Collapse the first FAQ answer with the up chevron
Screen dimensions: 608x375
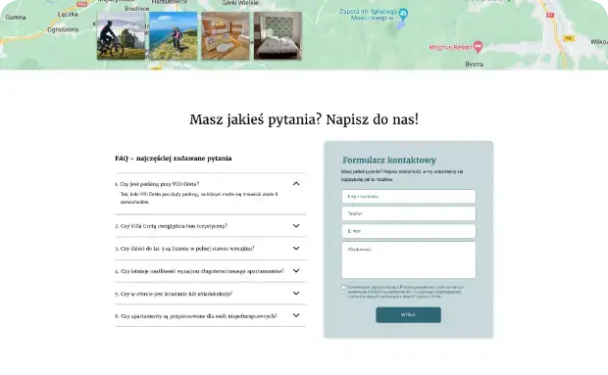pyautogui.click(x=296, y=184)
